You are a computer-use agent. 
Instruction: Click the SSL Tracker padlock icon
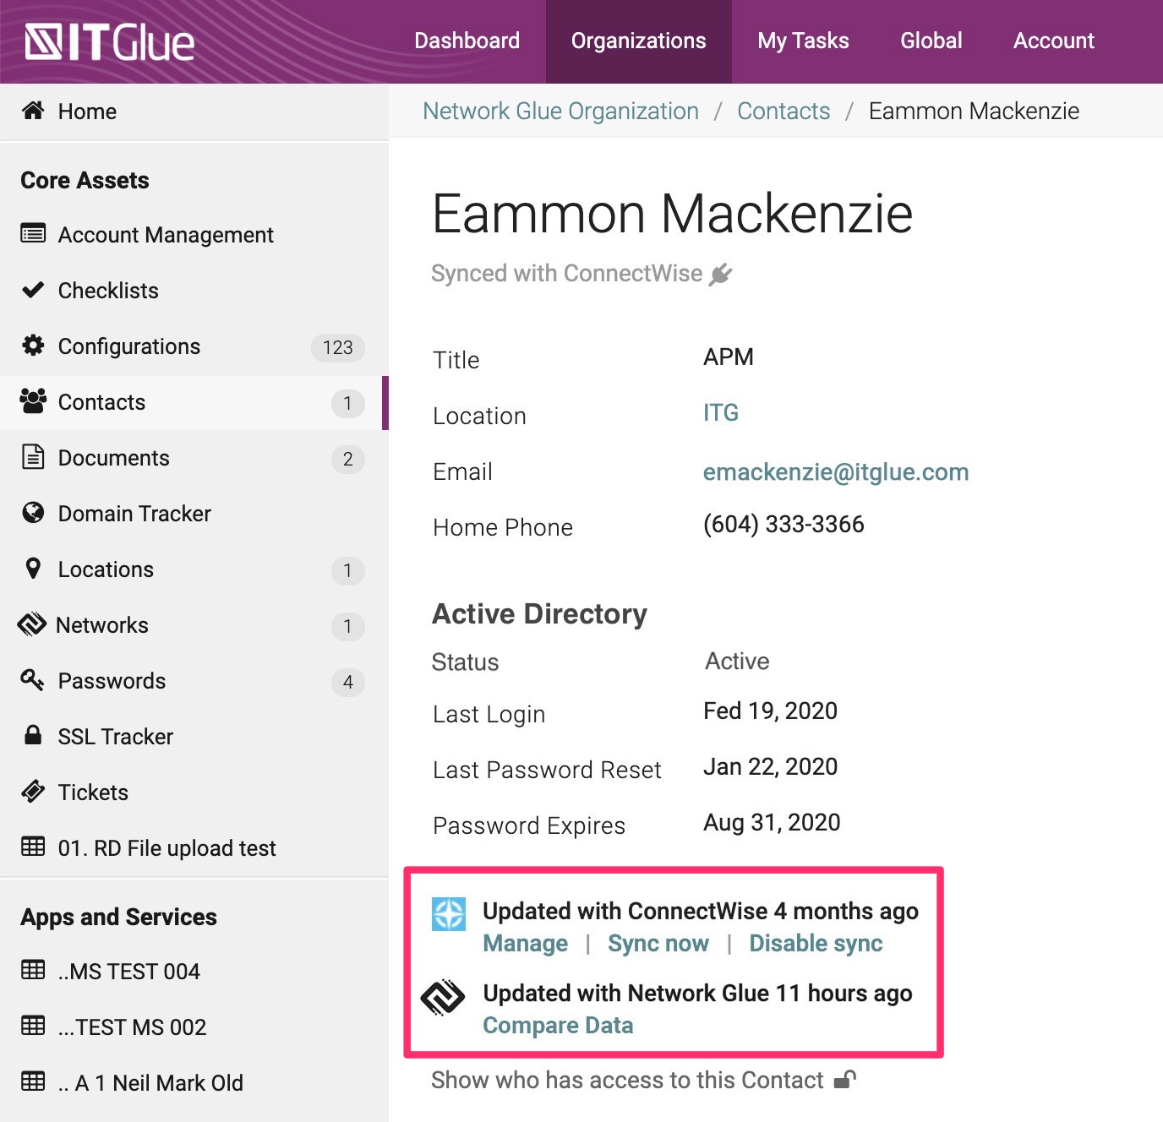33,735
